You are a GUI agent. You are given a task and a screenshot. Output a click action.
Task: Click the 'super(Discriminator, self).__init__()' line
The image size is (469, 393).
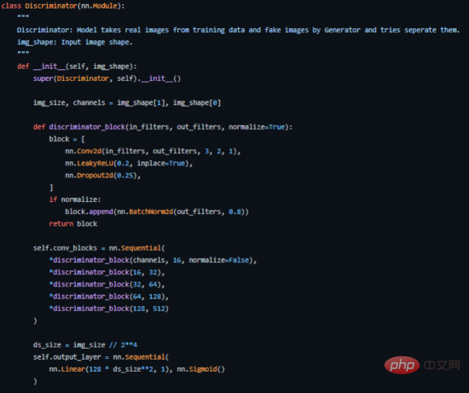107,78
